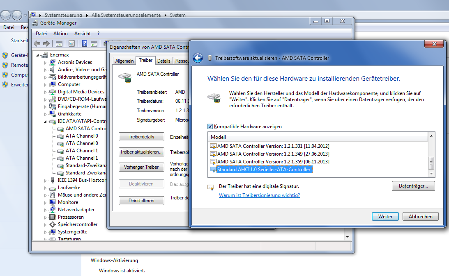Click the IEEE 1394 Bus-Hostcontroller icon

click(x=53, y=180)
